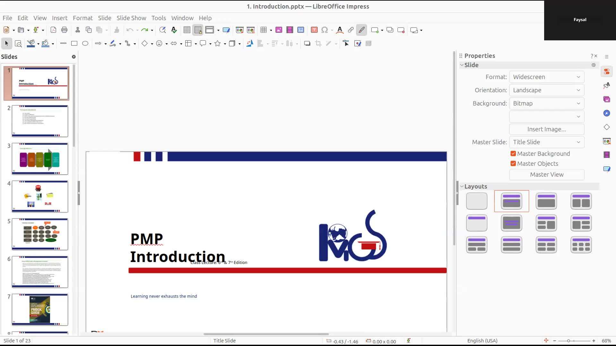The height and width of the screenshot is (346, 616).
Task: Open the Navigator sidebar compass icon
Action: click(606, 113)
